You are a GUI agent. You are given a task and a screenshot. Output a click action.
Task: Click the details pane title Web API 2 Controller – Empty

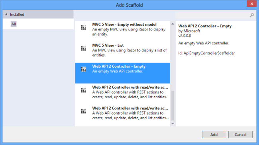point(205,26)
